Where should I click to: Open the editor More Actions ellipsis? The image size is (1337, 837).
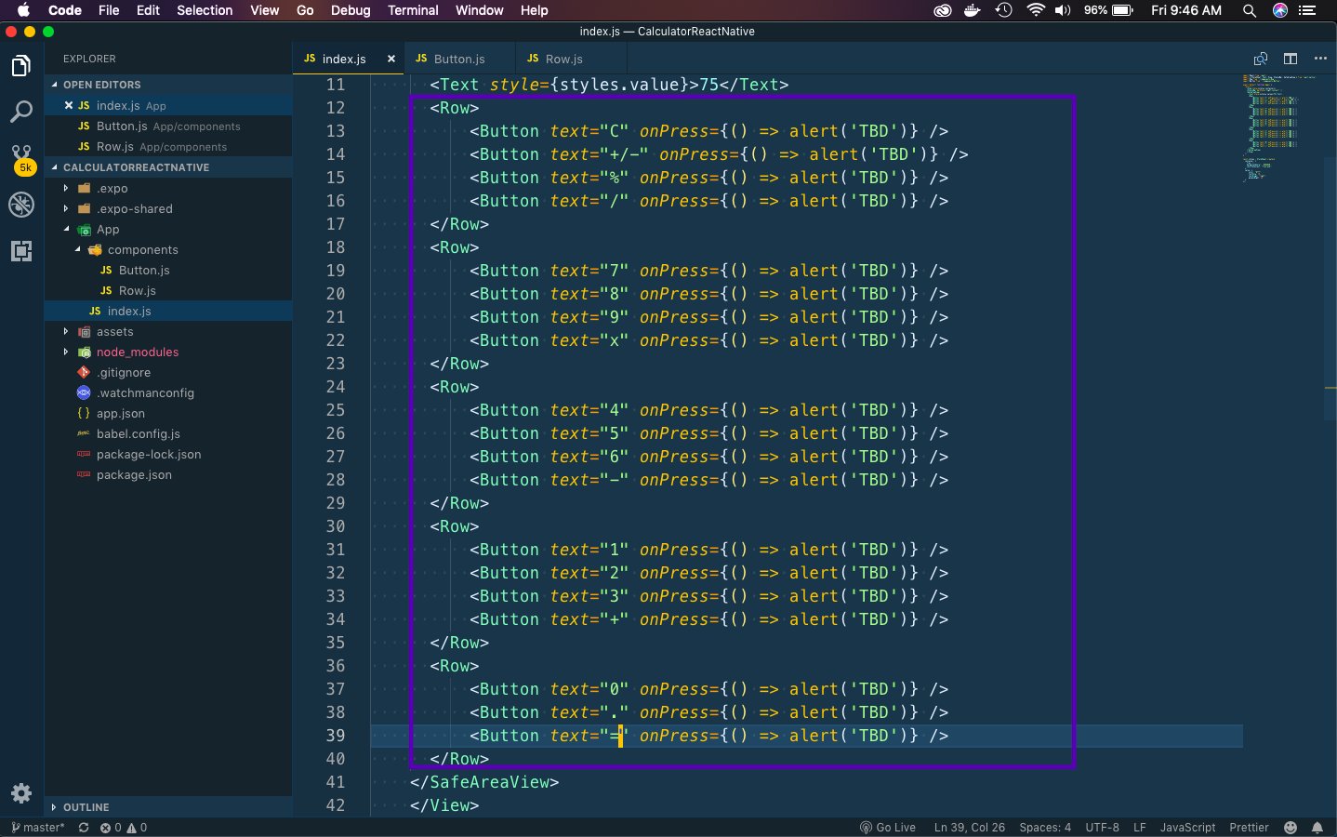pos(1320,59)
